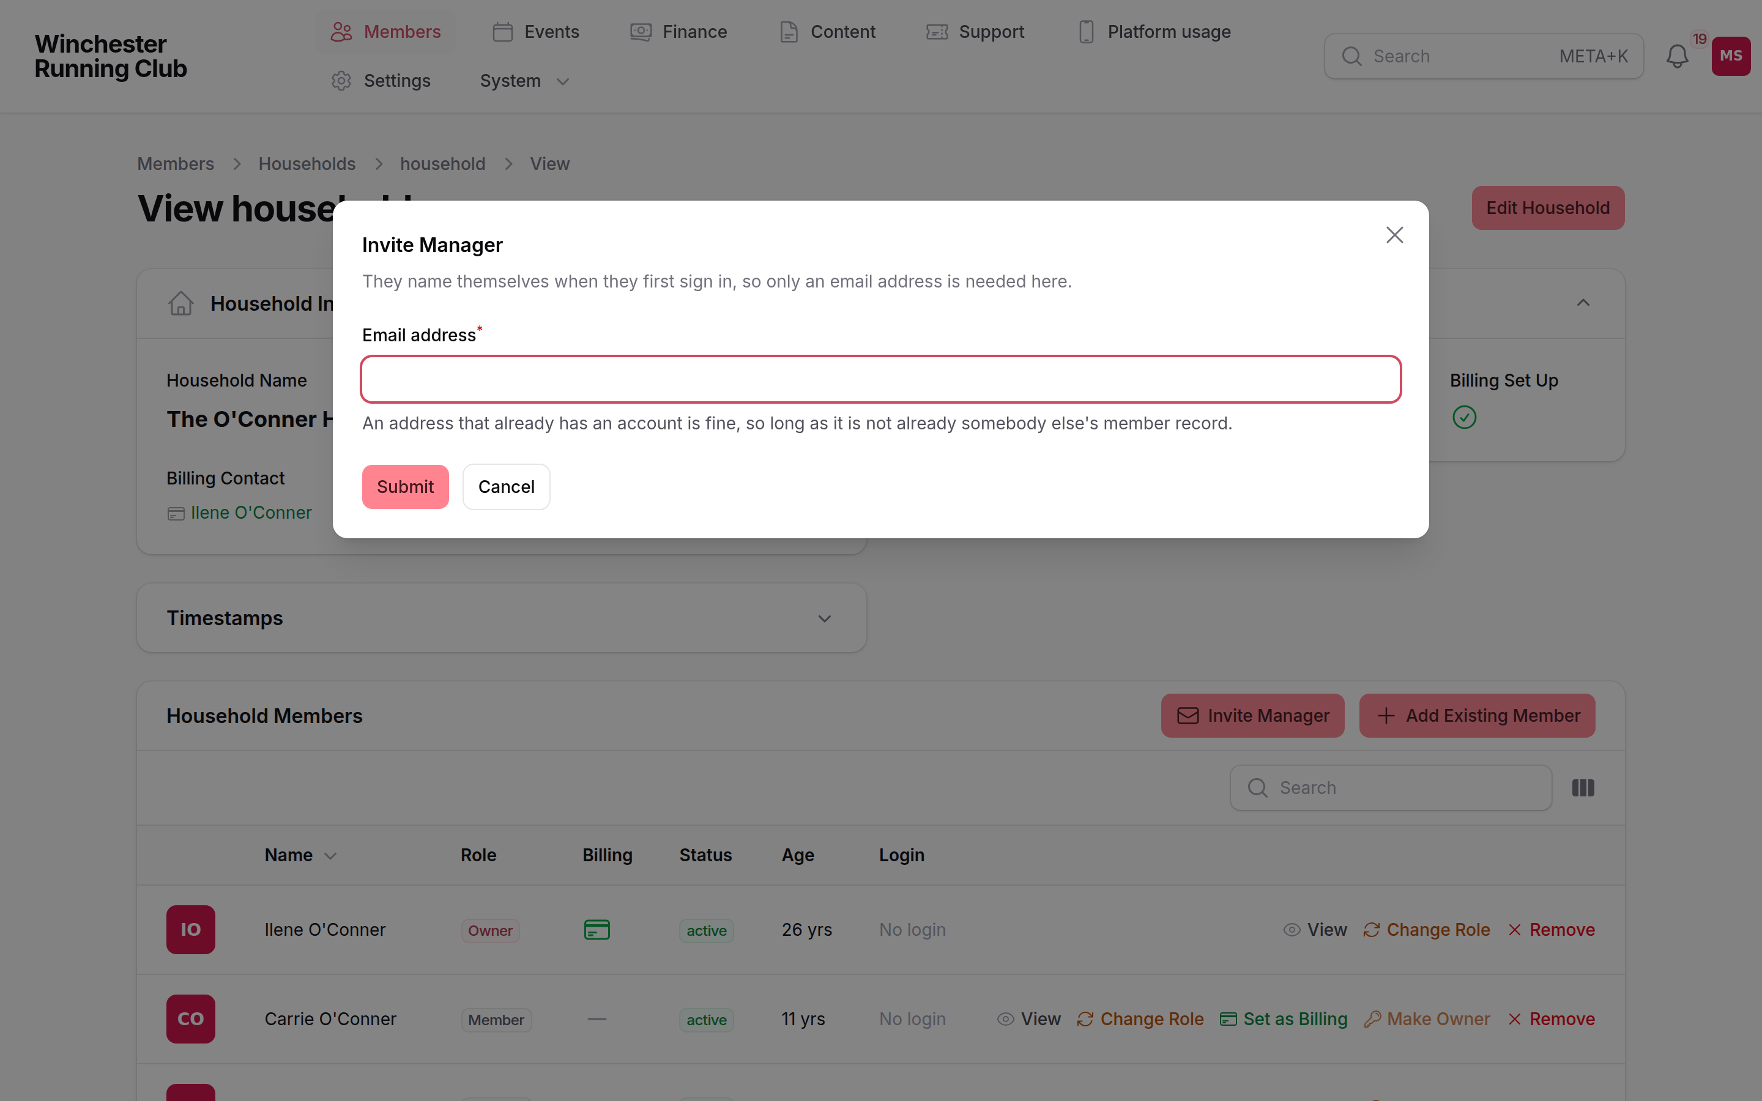Expand the Timestamps section
The width and height of the screenshot is (1762, 1101).
click(x=824, y=618)
